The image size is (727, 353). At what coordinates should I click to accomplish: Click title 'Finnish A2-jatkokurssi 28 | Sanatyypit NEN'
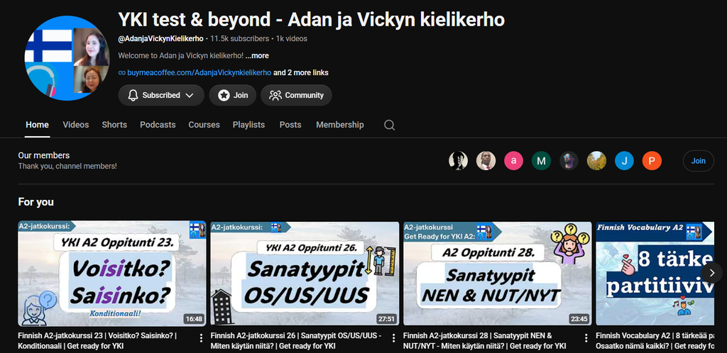484,340
